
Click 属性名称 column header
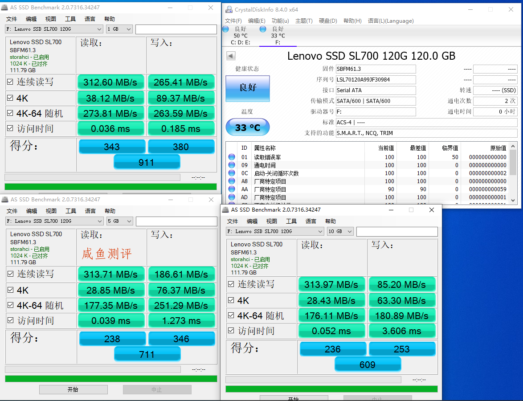pyautogui.click(x=265, y=148)
